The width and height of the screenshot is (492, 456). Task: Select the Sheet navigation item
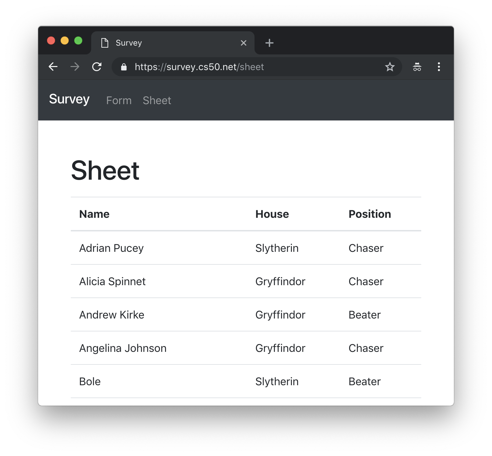pos(157,100)
